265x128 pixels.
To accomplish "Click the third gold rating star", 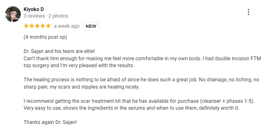I will coord(37,26).
